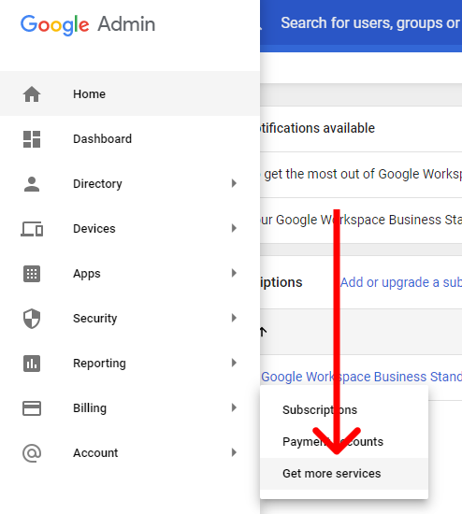Expand the Devices submenu arrow
The width and height of the screenshot is (462, 514).
pos(234,228)
